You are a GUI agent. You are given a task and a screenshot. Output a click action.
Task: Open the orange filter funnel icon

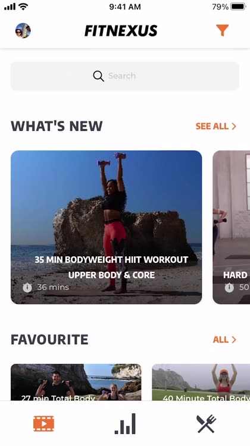(x=223, y=30)
